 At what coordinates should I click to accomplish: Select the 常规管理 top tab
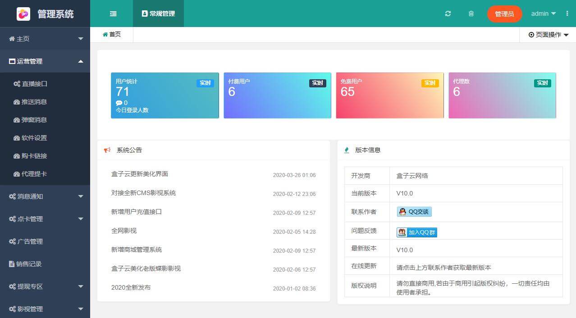(158, 14)
